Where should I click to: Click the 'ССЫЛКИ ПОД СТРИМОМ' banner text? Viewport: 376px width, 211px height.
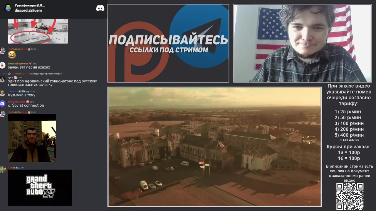169,50
